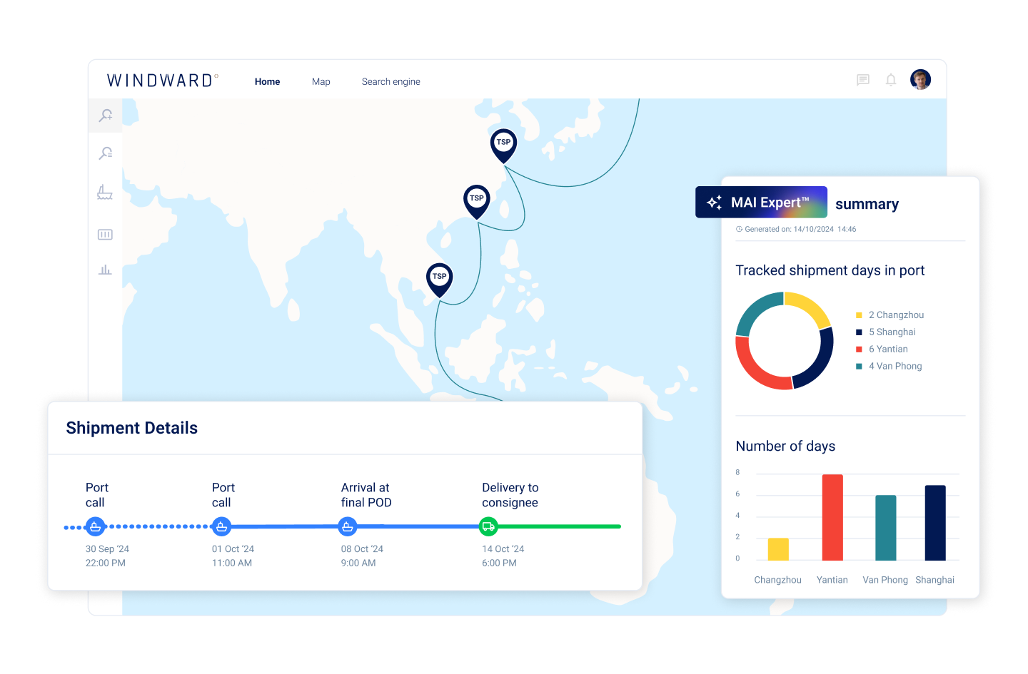1028x674 pixels.
Task: Click the 'Shipment Details' heading
Action: point(132,428)
